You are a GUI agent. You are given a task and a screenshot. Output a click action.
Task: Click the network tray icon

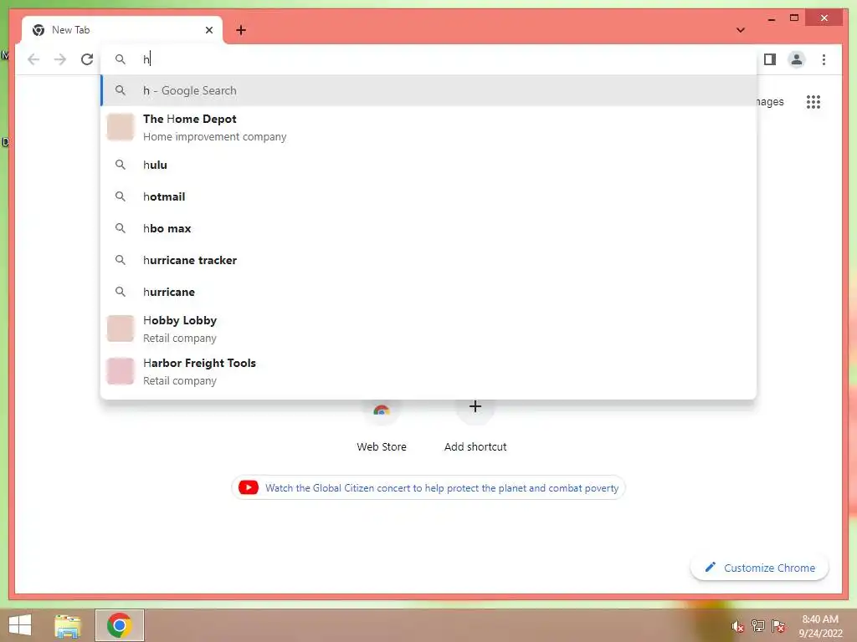pos(758,626)
